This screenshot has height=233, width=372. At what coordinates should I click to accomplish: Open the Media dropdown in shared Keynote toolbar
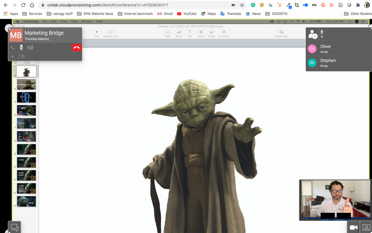pyautogui.click(x=212, y=33)
